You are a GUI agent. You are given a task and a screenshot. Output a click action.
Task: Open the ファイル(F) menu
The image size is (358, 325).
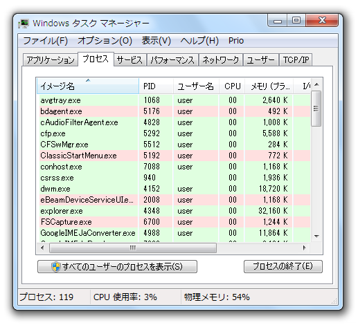coord(46,41)
